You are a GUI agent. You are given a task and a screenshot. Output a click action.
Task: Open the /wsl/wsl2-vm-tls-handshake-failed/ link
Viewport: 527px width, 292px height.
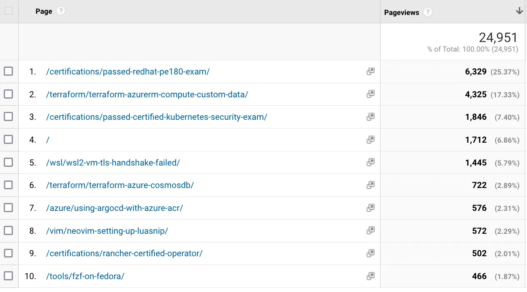113,162
